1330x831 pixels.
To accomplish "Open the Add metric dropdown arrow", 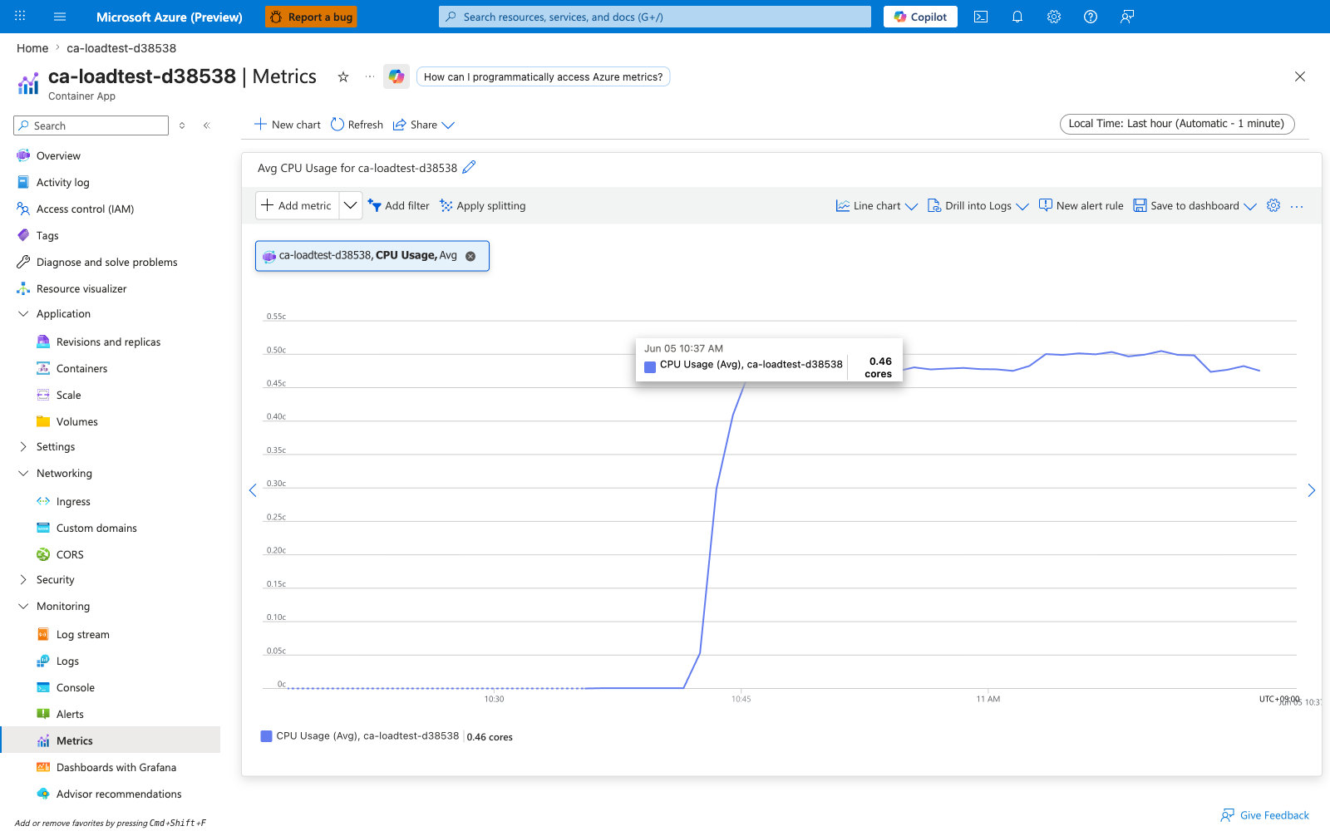I will point(351,205).
